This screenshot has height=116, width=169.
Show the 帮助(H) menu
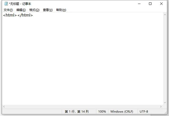[61, 10]
